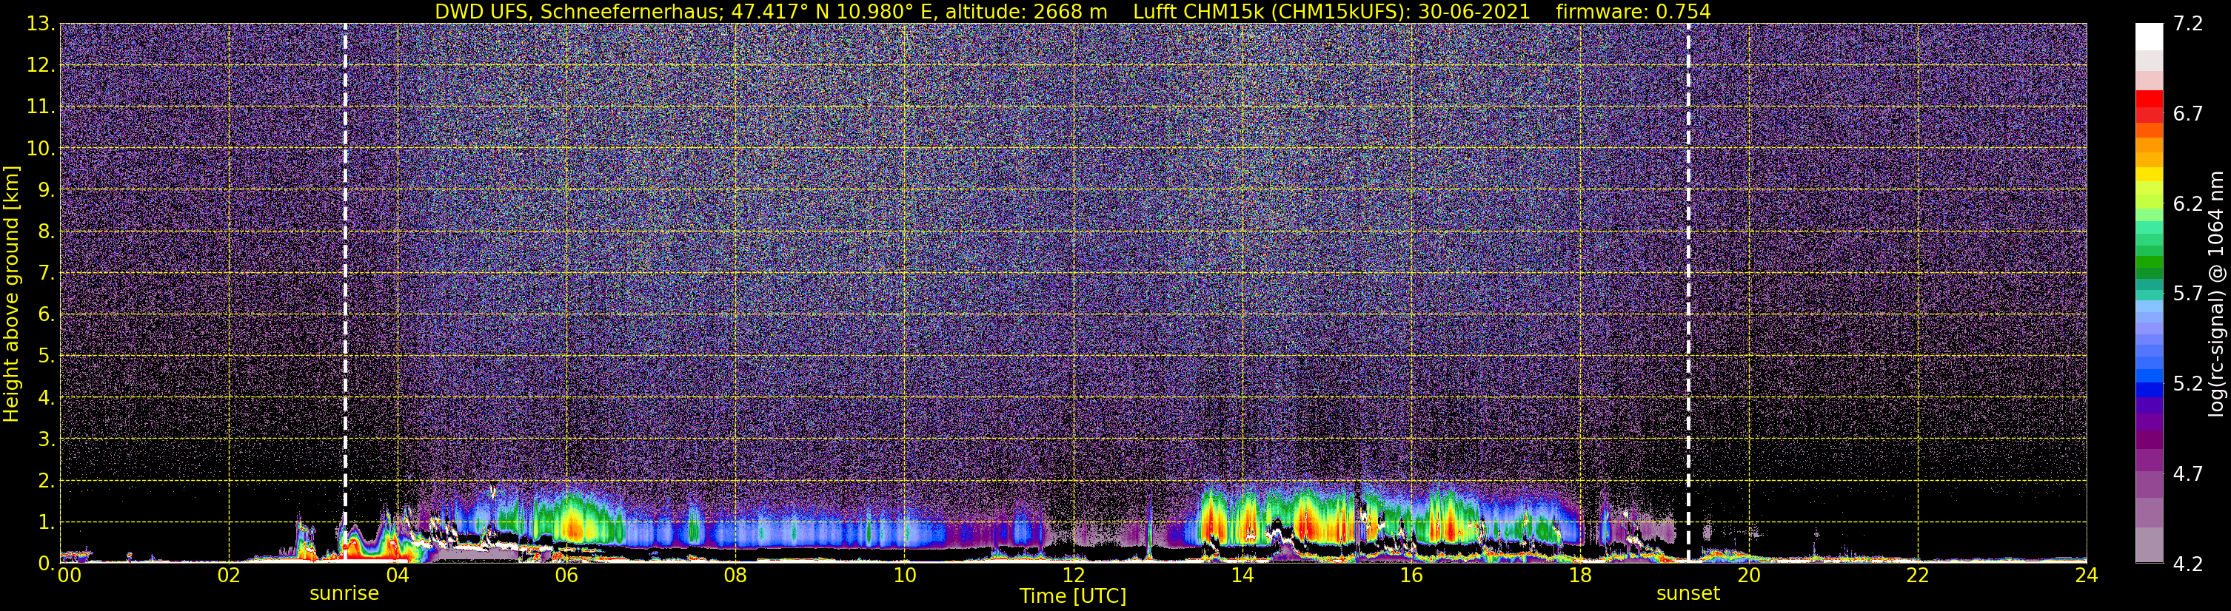2231x611 pixels.
Task: Click the height axis tick label '3.'
Action: (47, 439)
